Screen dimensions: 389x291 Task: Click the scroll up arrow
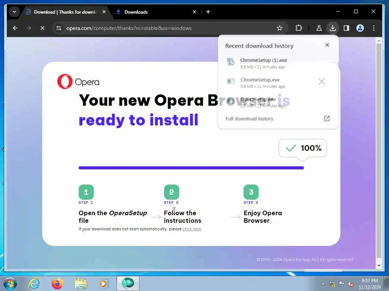(x=379, y=40)
